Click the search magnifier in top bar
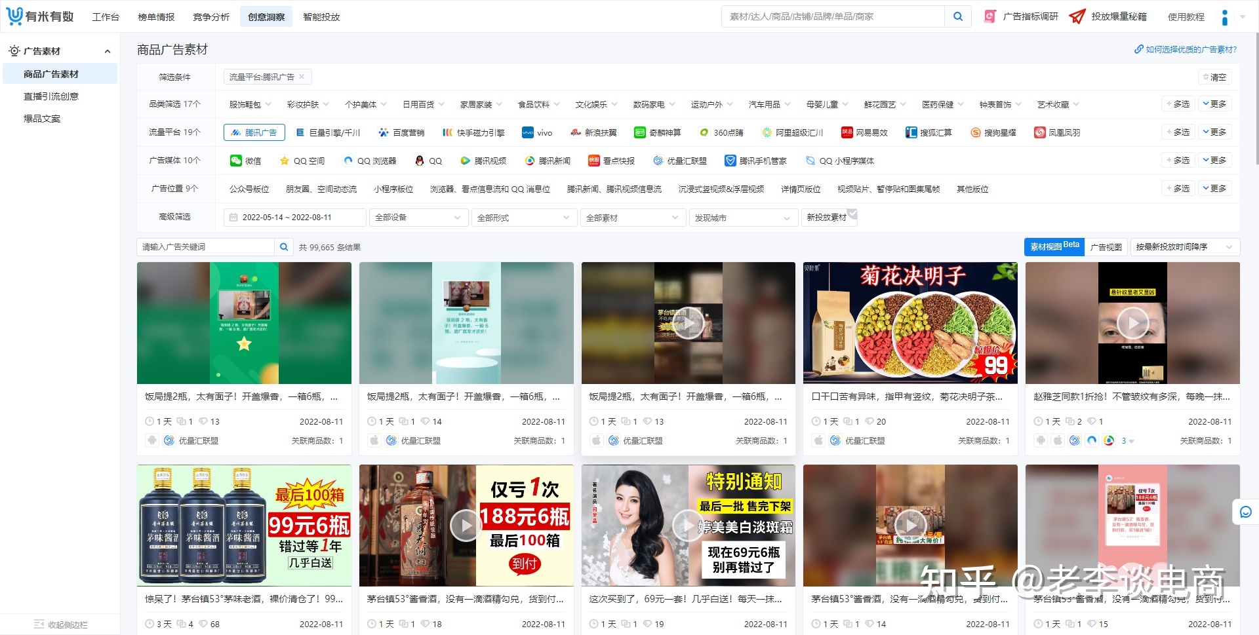This screenshot has height=635, width=1259. pos(958,16)
